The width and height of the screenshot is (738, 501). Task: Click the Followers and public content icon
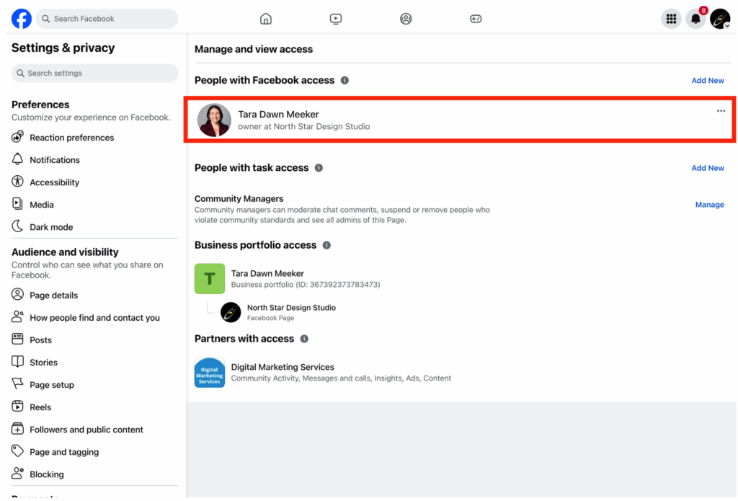[x=17, y=428]
